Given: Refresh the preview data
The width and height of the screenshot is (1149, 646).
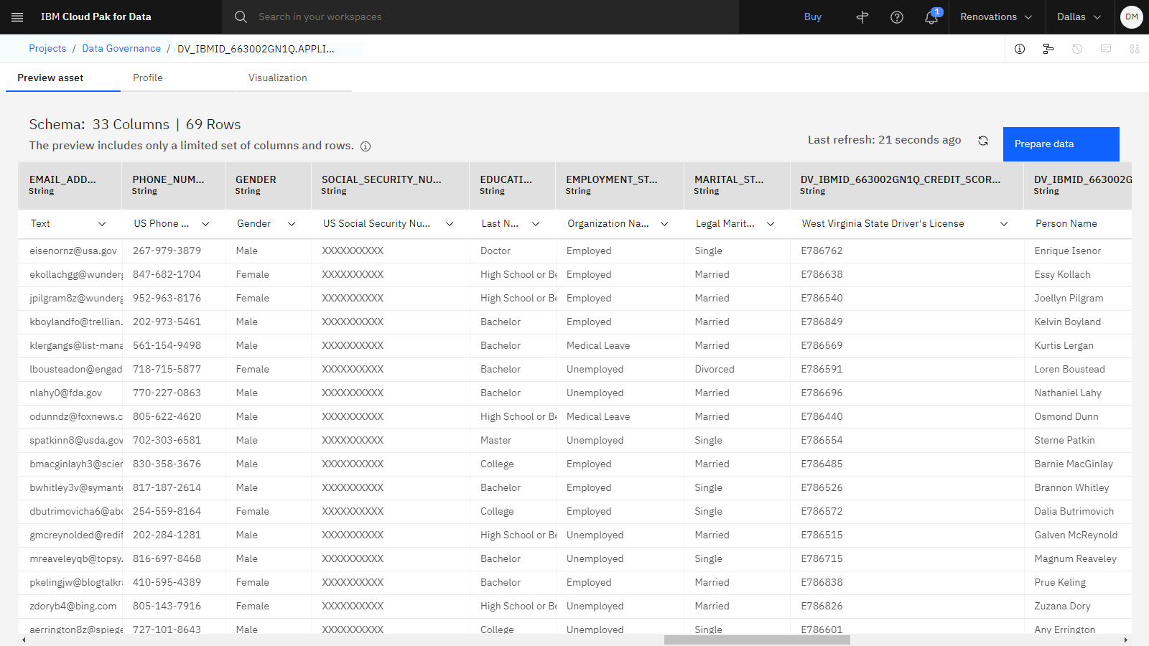Looking at the screenshot, I should tap(983, 141).
